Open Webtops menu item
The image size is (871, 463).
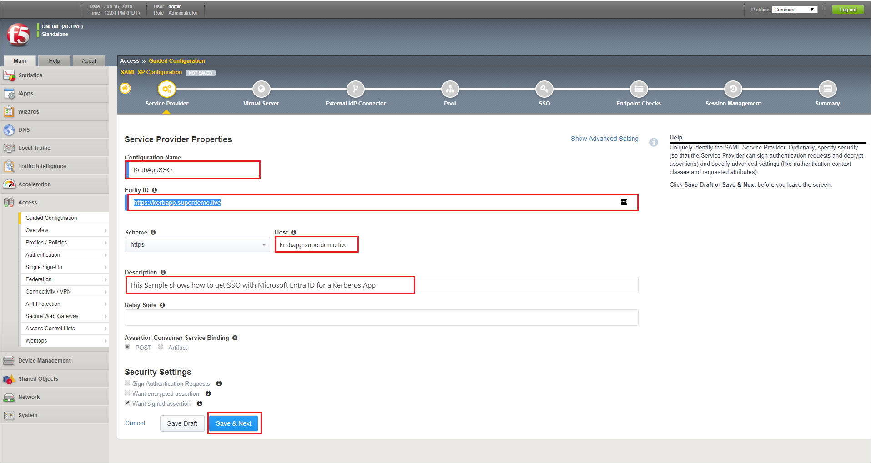pyautogui.click(x=65, y=341)
